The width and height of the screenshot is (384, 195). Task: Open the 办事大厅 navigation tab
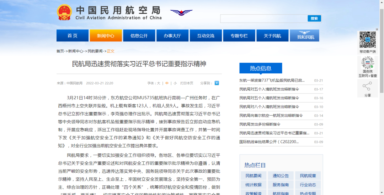click(x=172, y=36)
